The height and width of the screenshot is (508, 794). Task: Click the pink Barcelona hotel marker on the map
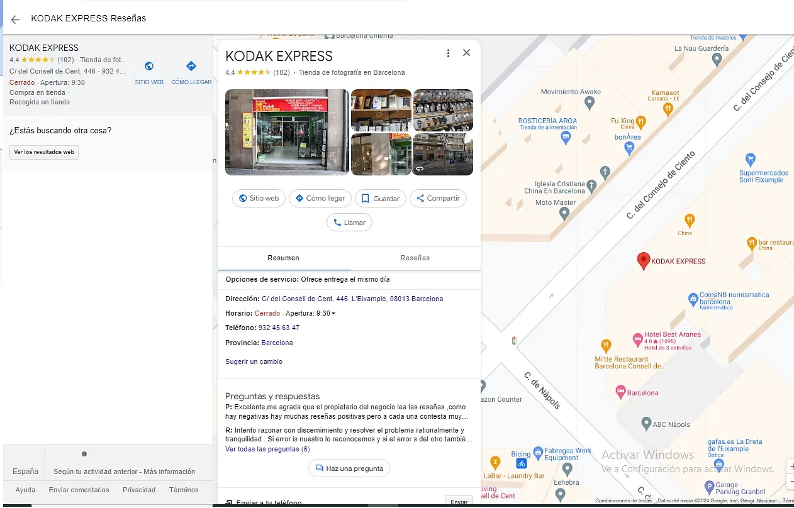point(620,392)
